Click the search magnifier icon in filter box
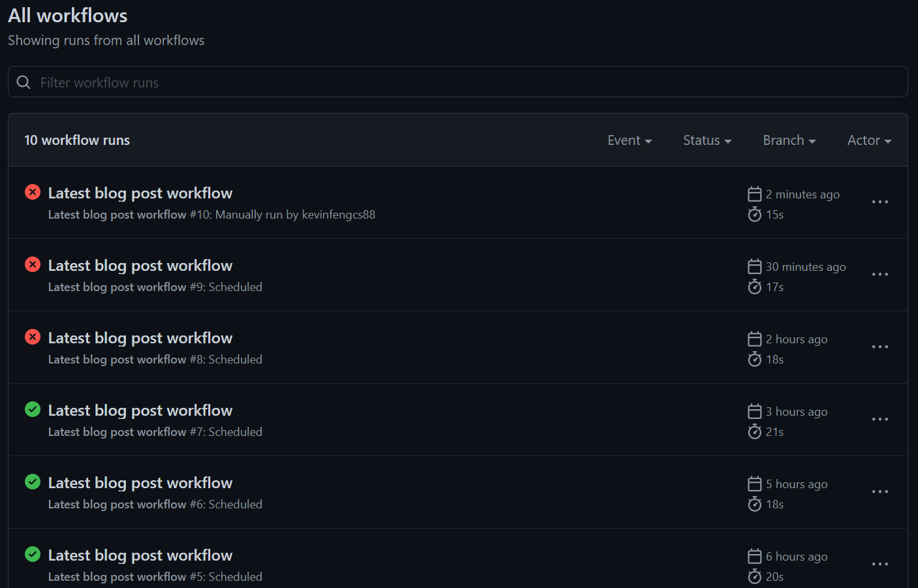 tap(24, 82)
